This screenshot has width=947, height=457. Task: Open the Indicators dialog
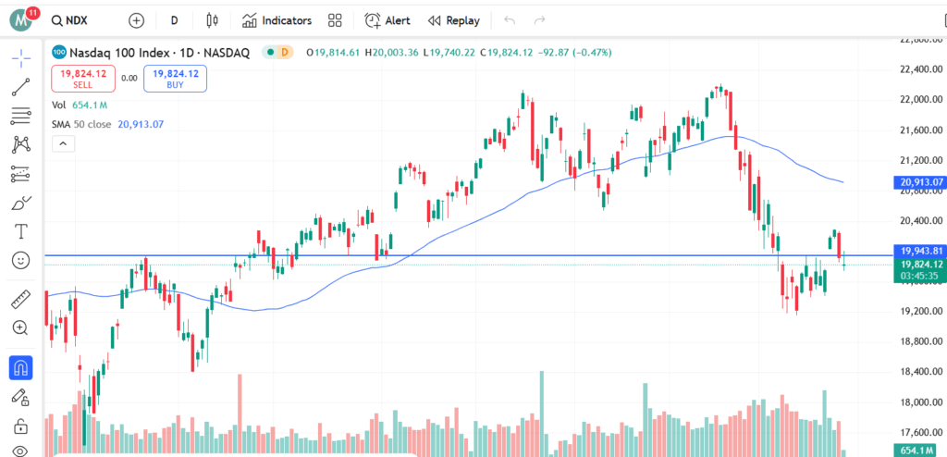tap(277, 20)
